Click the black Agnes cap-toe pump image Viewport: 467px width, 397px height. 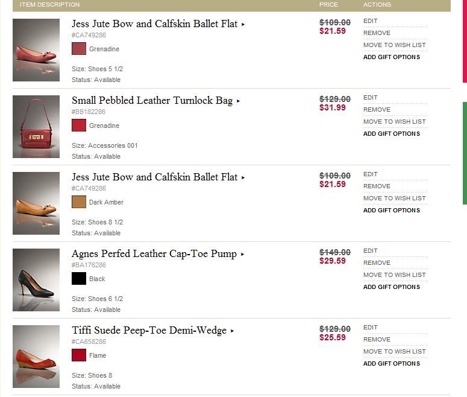36,280
